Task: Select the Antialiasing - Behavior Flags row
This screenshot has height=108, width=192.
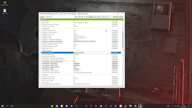Action: (81, 31)
